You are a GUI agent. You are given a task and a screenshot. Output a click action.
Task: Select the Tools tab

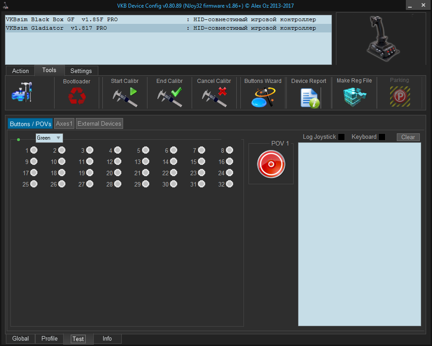click(49, 70)
